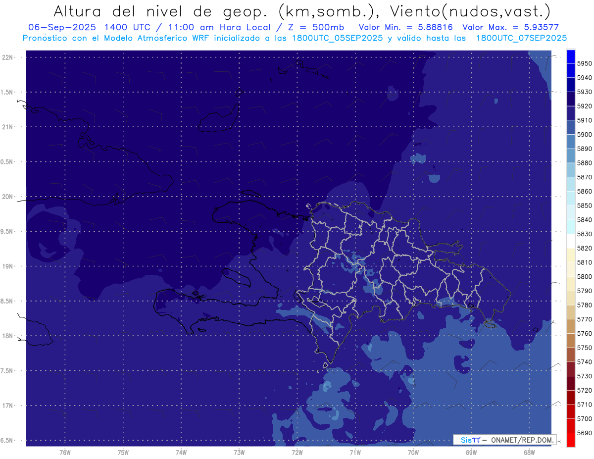Click the longitude label 76W
594x459 pixels.
click(x=65, y=453)
